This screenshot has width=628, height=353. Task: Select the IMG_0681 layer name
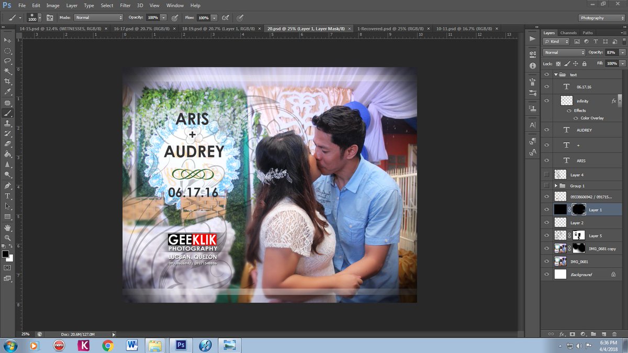click(578, 261)
